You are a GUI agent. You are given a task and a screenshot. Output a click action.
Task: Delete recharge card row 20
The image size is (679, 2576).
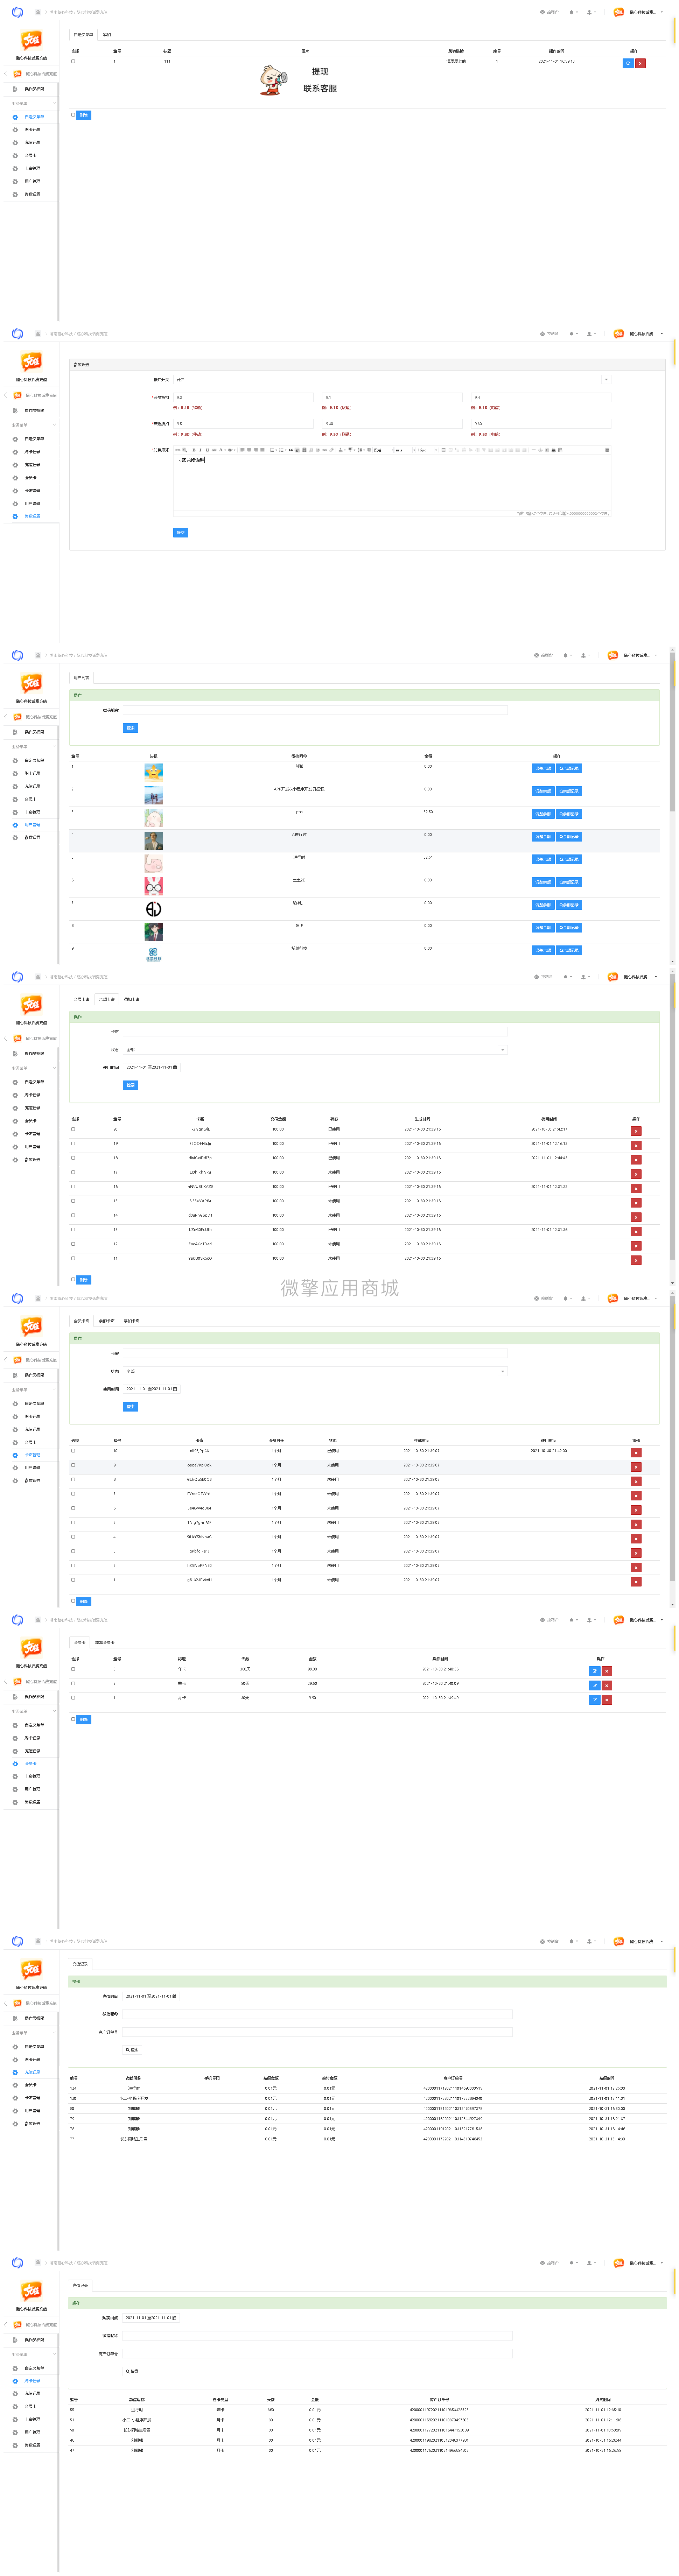[x=636, y=1131]
